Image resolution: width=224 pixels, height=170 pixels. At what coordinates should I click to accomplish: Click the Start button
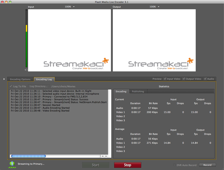95,165
